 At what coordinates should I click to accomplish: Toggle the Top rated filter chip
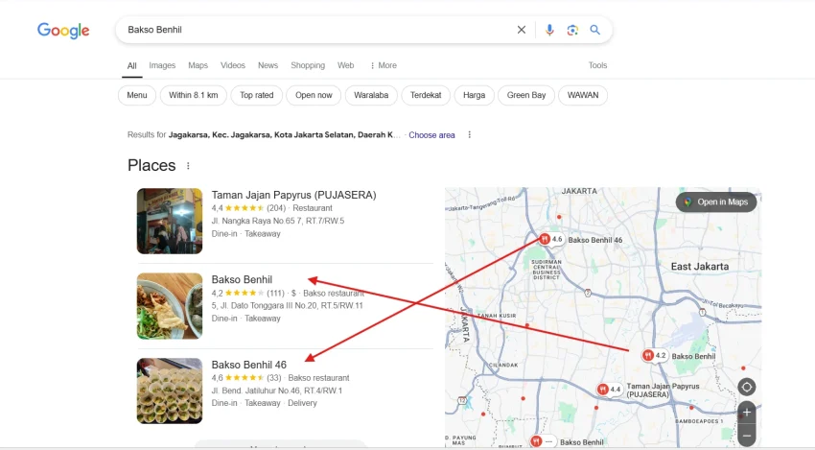point(256,95)
